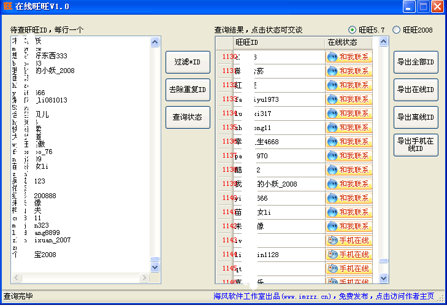Click 和我联系 status for row ending 566
Viewport: 447px width, 308px height.
pos(349,198)
